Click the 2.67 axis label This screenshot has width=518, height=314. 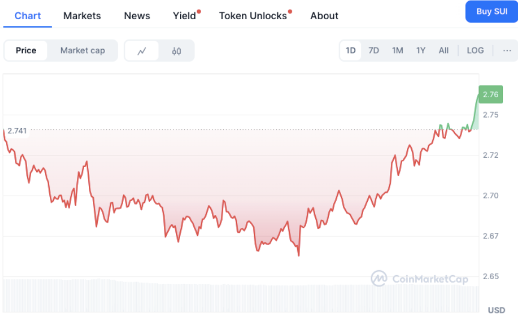click(490, 236)
